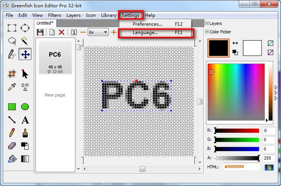This screenshot has width=281, height=186.
Task: Click the A value field showing 255
Action: click(269, 158)
